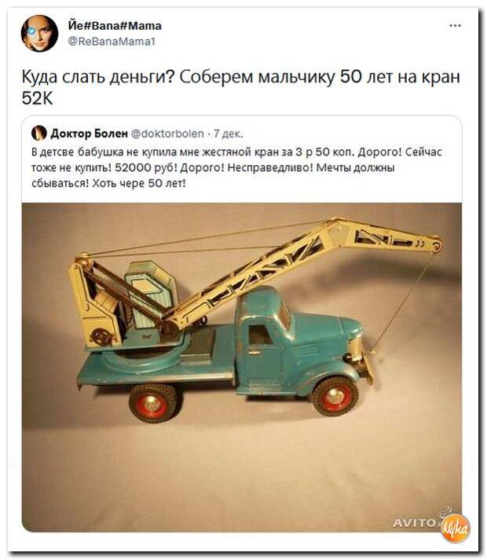The image size is (487, 560).
Task: Open the three-dot more options menu
Action: pos(455,26)
